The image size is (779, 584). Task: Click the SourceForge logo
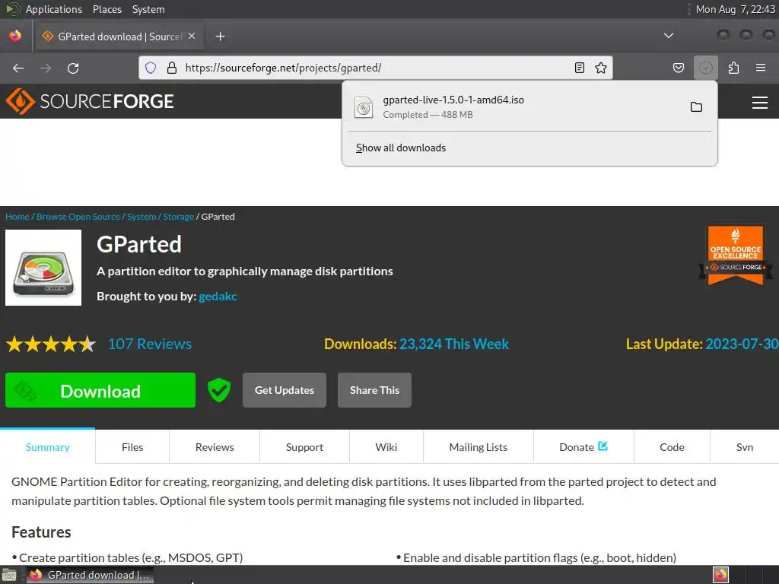click(x=90, y=101)
